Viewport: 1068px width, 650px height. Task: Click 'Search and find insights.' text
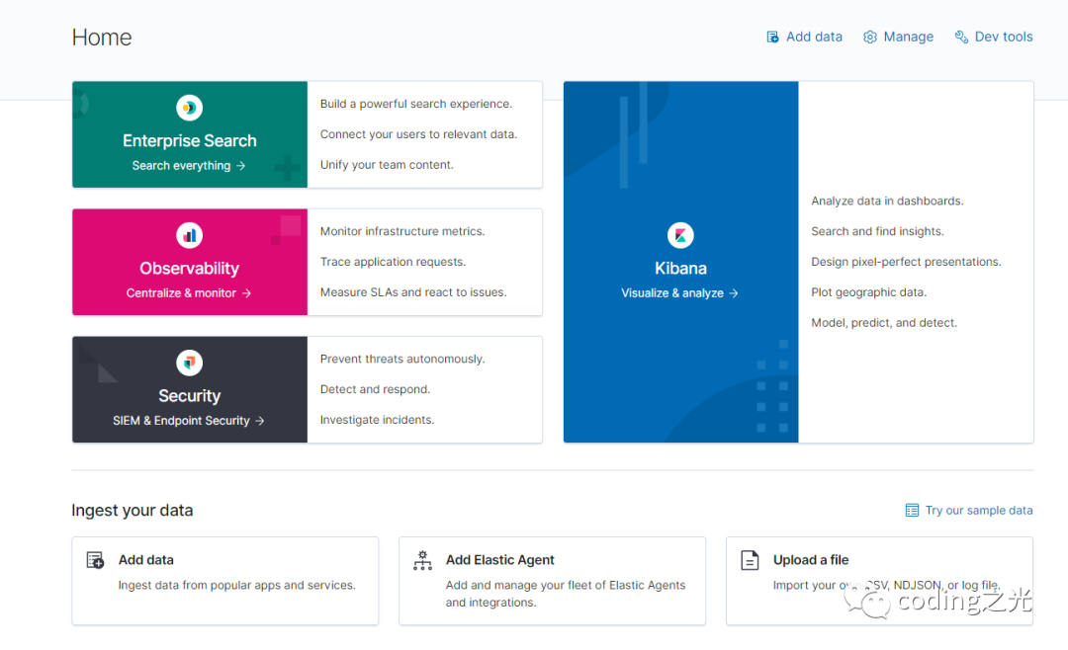coord(877,231)
